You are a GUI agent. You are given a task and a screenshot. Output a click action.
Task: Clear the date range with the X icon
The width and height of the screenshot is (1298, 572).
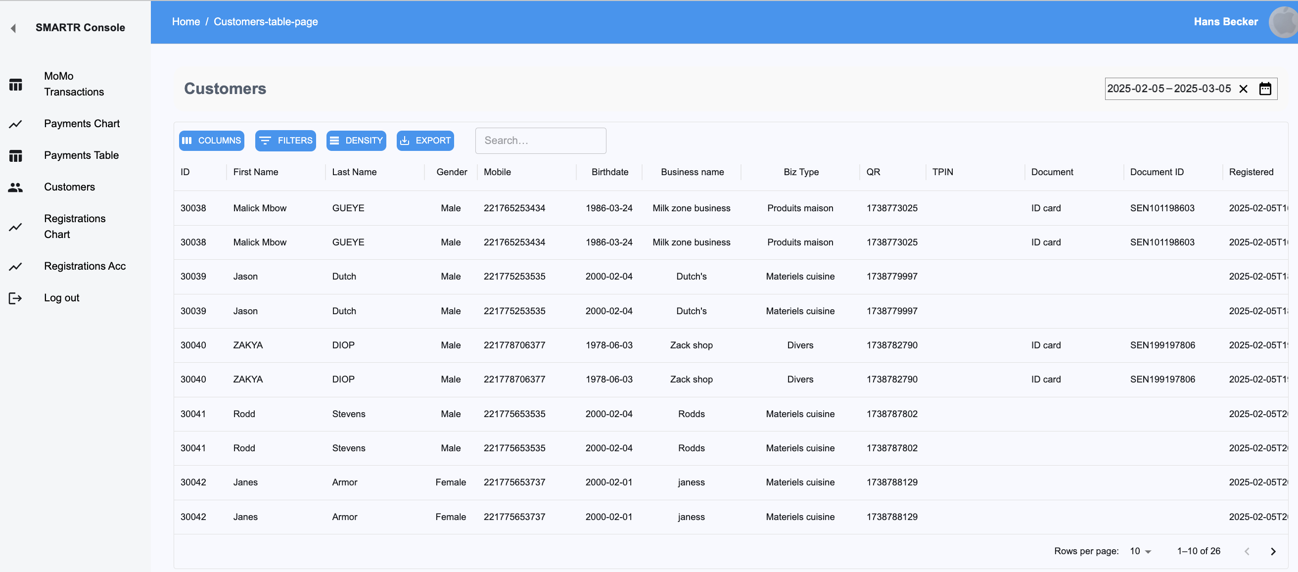(1243, 89)
